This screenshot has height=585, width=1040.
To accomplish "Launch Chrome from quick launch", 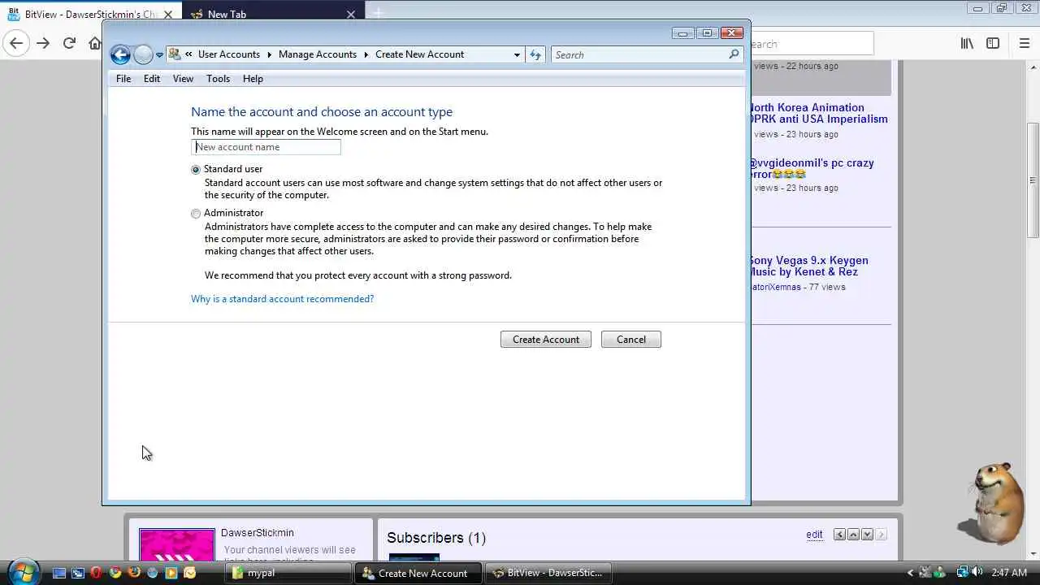I will coord(115,573).
